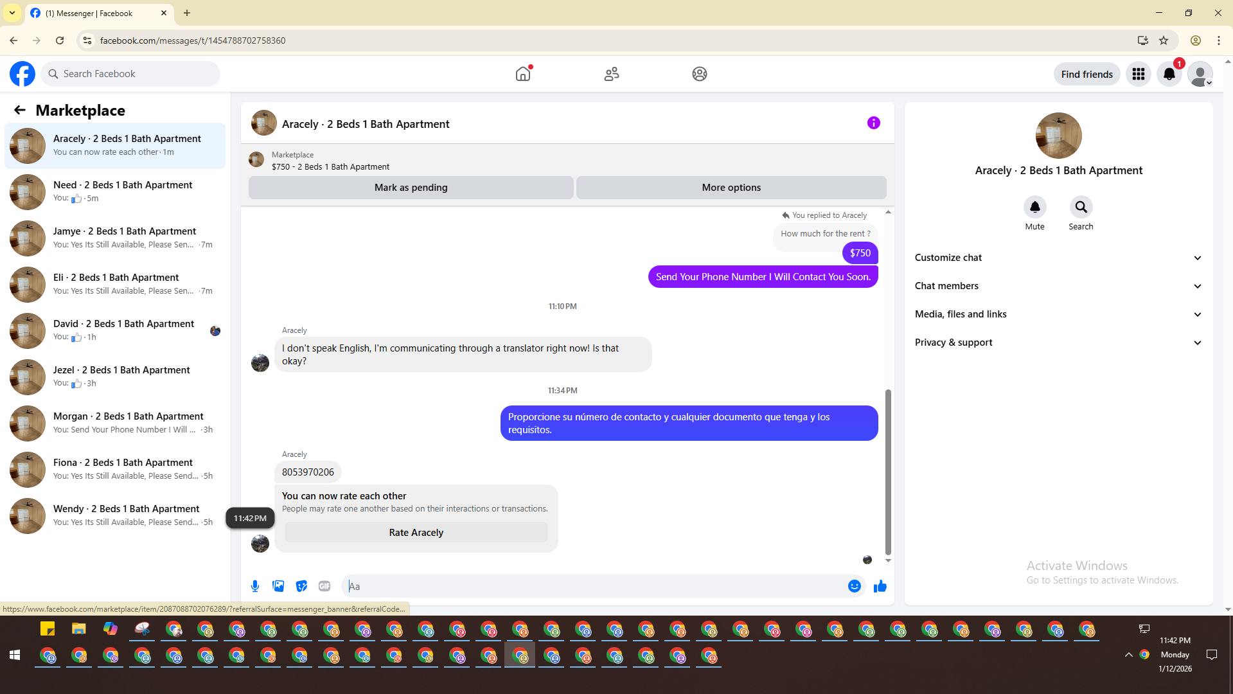
Task: Open the Chrome profile icon in toolbar
Action: (1196, 40)
